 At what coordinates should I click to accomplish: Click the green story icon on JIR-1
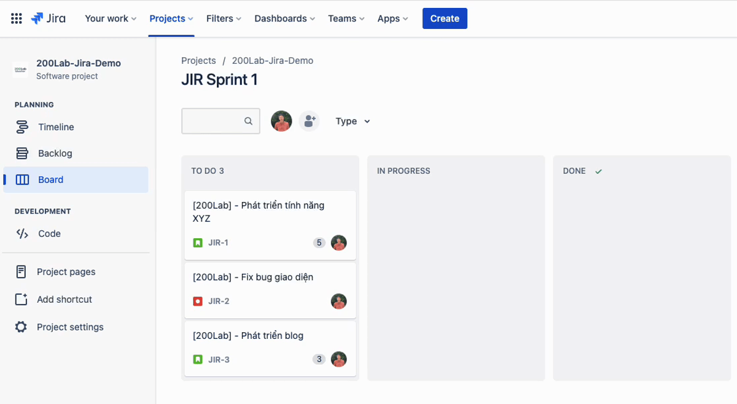pos(198,243)
